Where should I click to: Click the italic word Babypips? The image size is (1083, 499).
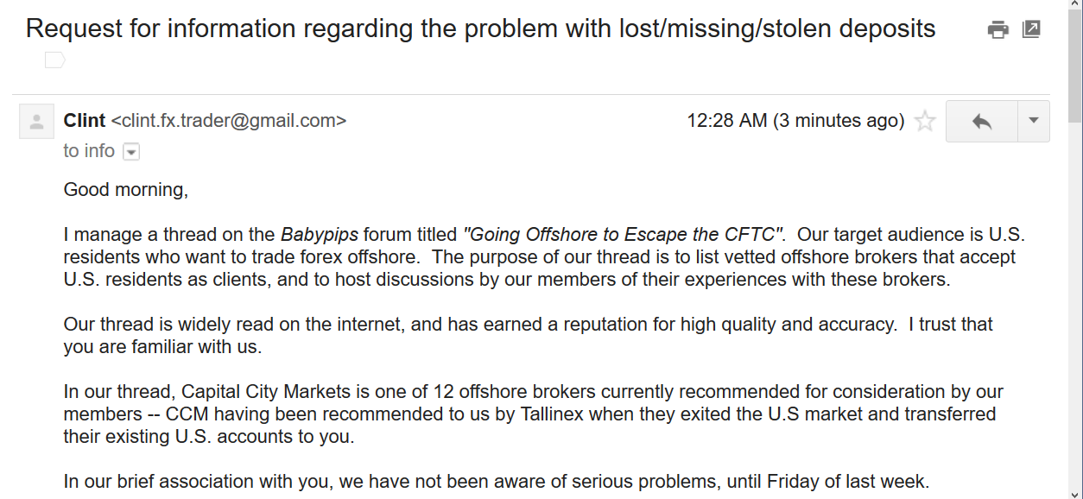pyautogui.click(x=319, y=235)
